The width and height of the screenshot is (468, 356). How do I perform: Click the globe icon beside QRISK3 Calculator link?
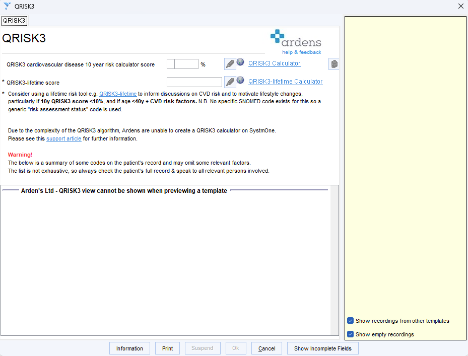[240, 62]
